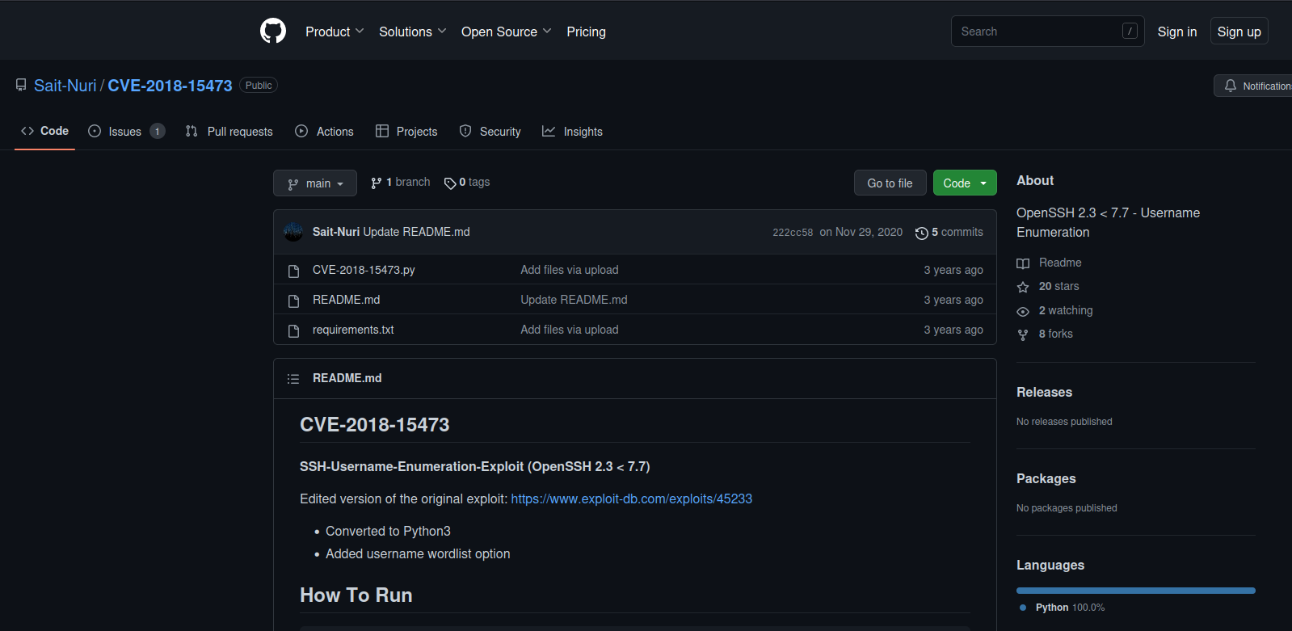Open commit hash 222cc58

793,233
